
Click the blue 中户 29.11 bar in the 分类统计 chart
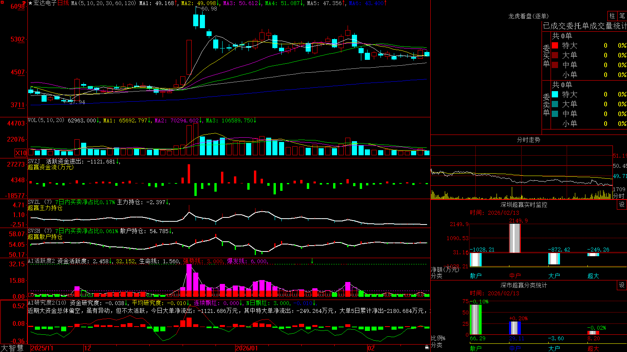(x=515, y=328)
